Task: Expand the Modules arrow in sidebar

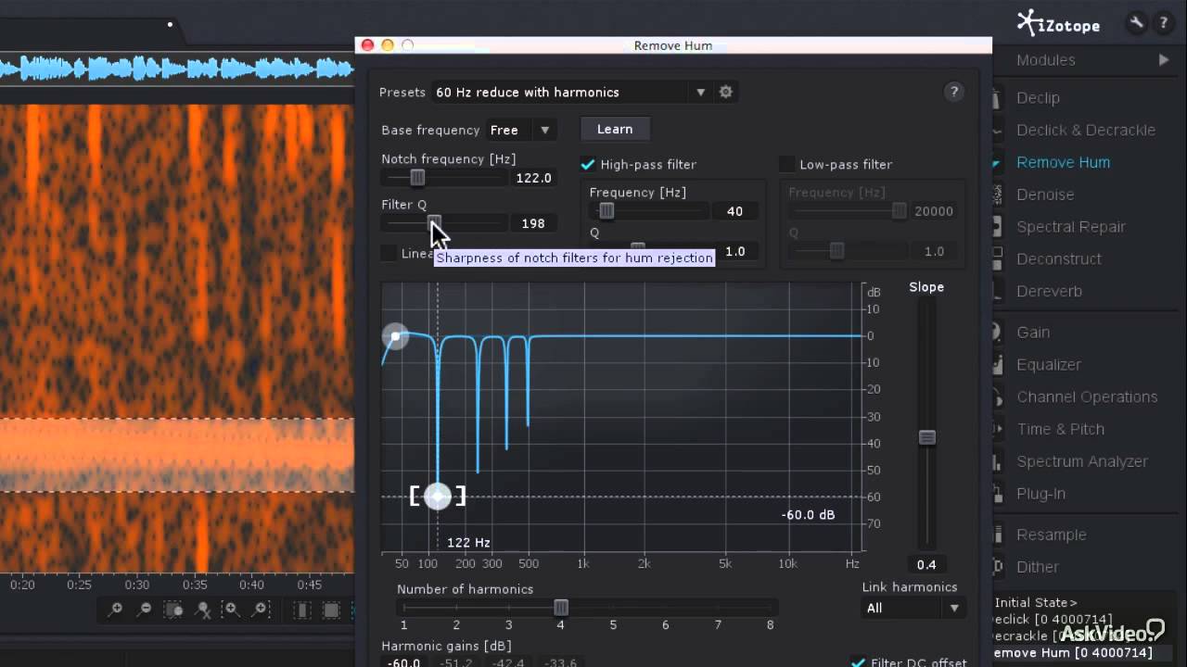Action: point(1164,60)
